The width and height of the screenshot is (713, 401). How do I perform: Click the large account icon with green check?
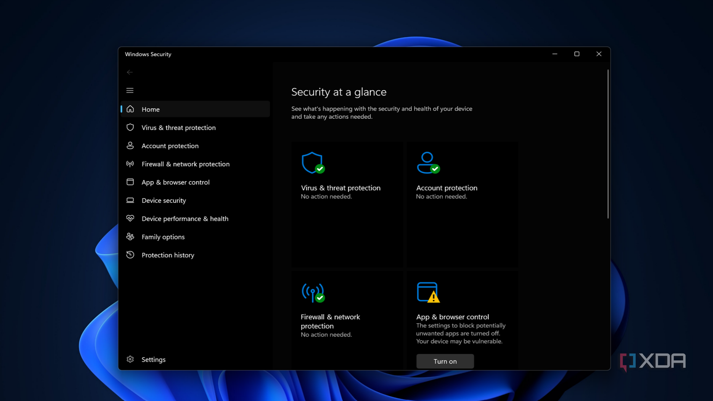428,162
